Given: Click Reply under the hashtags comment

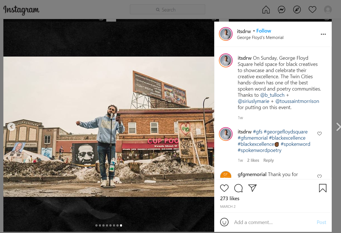Looking at the screenshot, I should coord(268,160).
